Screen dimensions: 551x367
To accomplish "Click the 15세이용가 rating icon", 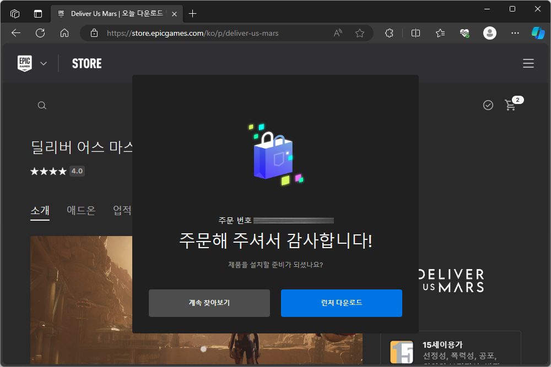I will pos(402,352).
